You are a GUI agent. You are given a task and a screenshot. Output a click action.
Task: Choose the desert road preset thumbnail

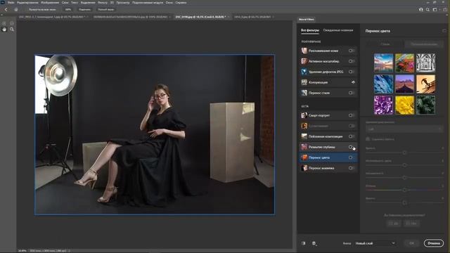(x=405, y=84)
